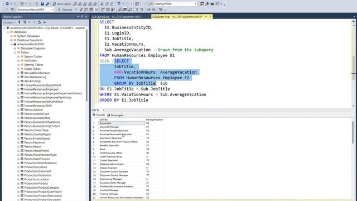
Task: Expand the HumanResources.Employee table node
Action: (18, 89)
